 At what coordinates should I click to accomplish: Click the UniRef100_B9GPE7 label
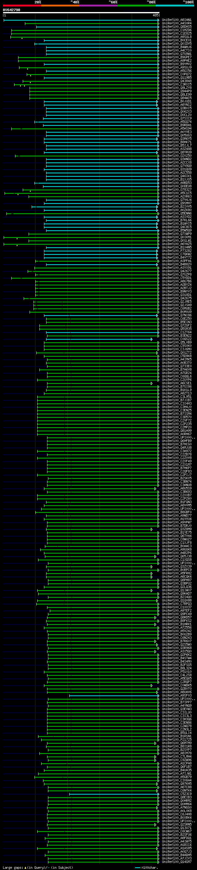[x=176, y=57]
